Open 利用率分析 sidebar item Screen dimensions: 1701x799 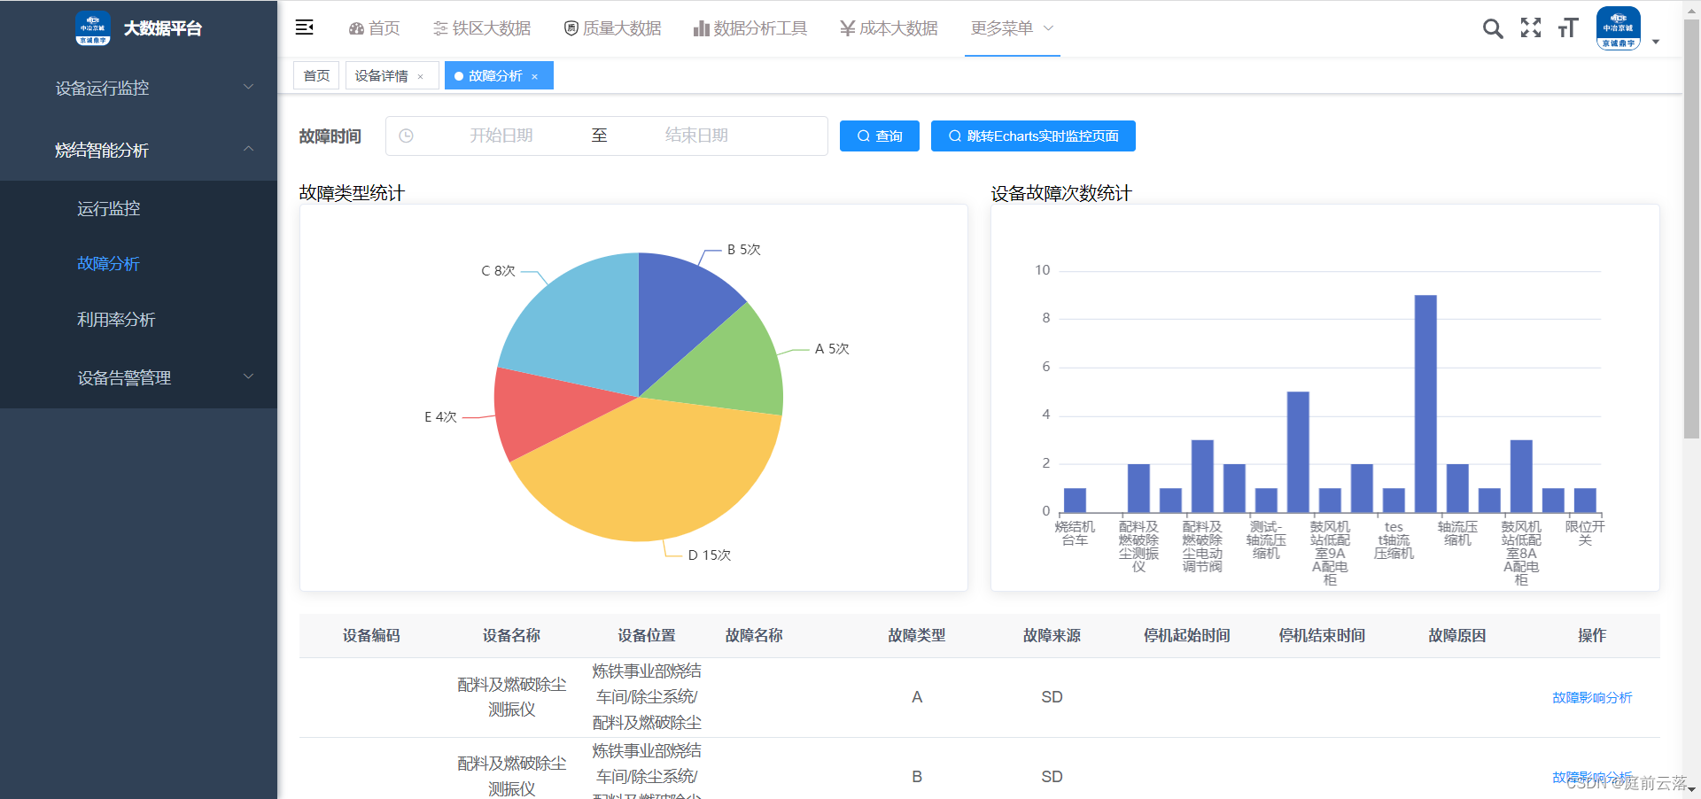[138, 319]
